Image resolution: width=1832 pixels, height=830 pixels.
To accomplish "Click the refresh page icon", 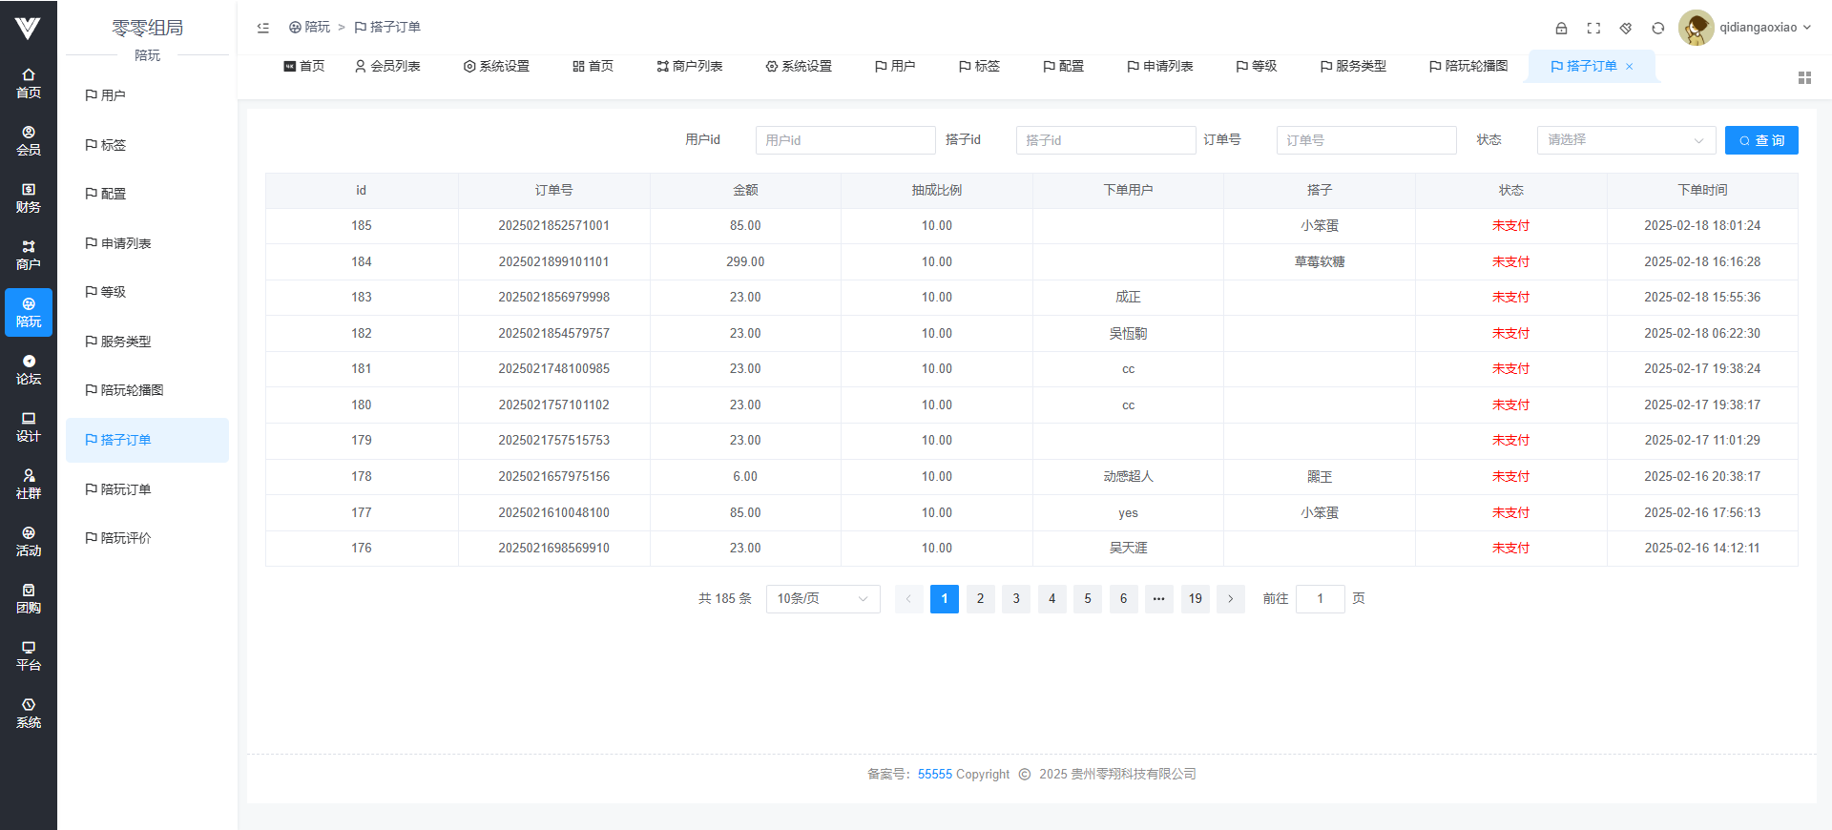I will tap(1658, 28).
